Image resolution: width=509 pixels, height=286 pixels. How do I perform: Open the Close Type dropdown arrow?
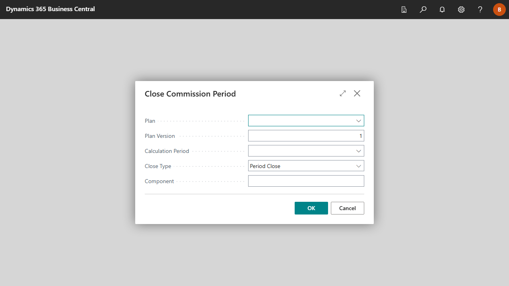click(x=359, y=166)
